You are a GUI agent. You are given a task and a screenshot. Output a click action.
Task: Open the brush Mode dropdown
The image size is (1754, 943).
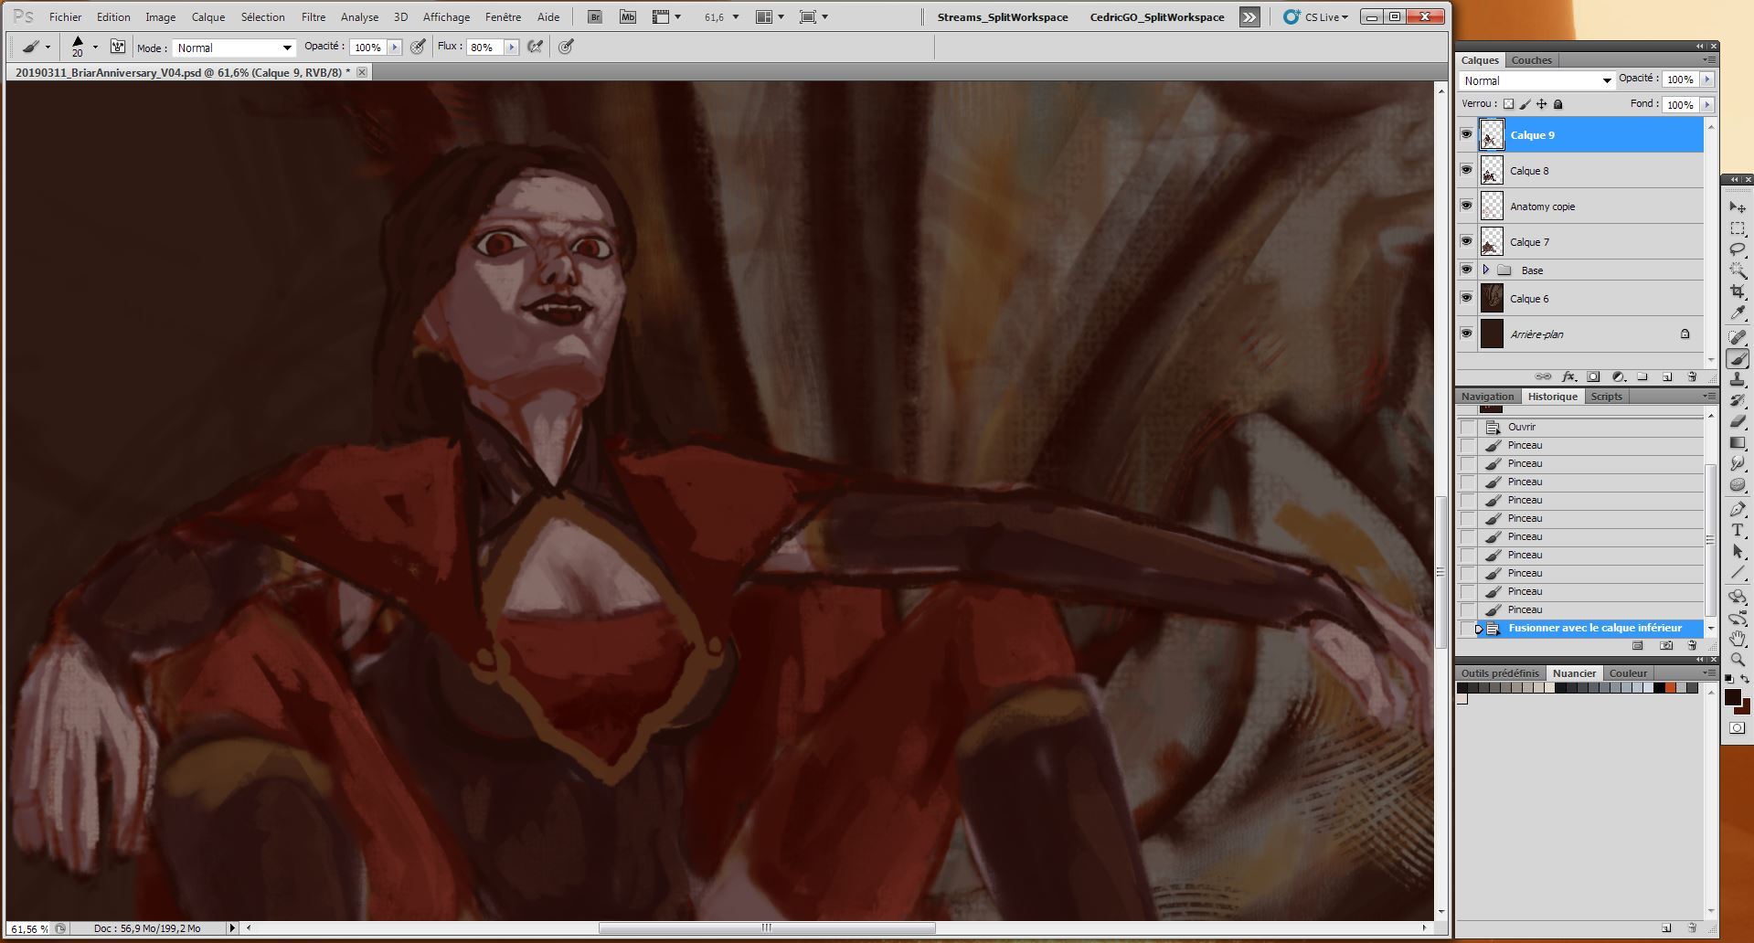(234, 48)
